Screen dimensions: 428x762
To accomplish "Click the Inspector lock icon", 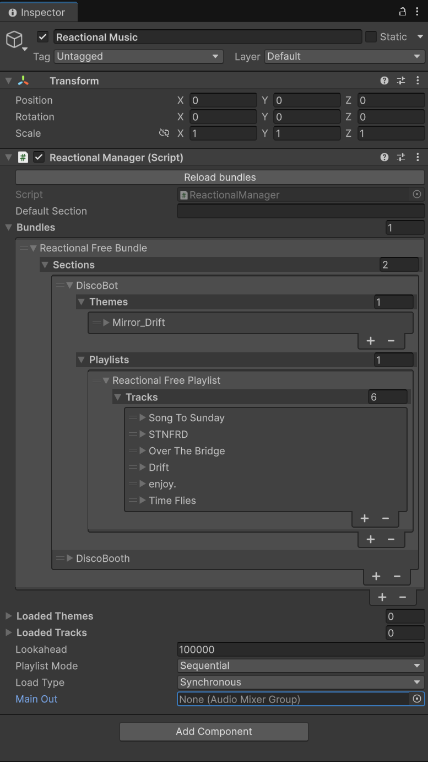I will [403, 12].
